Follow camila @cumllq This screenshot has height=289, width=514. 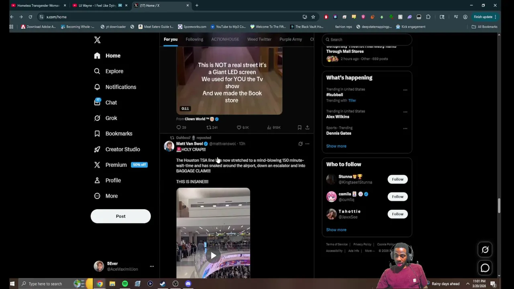[x=398, y=197]
